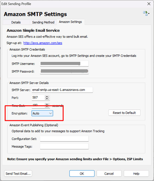Click the ISP Limits note text
The height and width of the screenshot is (181, 154).
(x=75, y=159)
